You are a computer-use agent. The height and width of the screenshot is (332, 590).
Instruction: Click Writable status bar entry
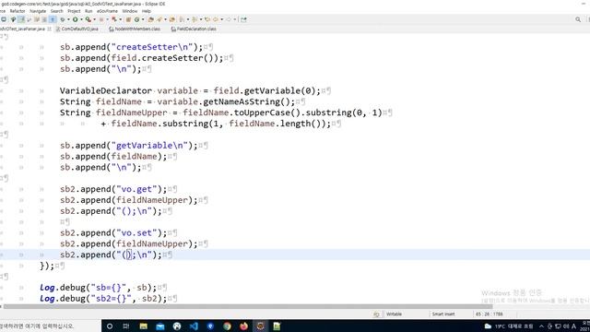394,314
